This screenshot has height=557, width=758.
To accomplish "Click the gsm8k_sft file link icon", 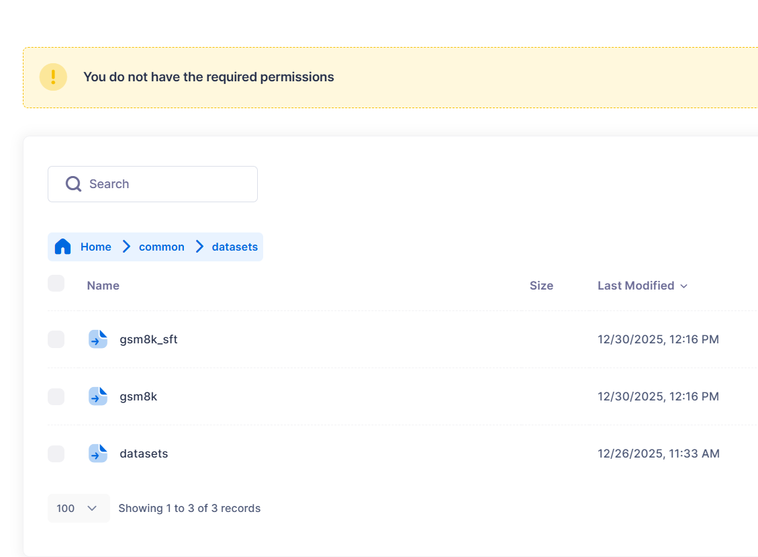I will pyautogui.click(x=98, y=339).
